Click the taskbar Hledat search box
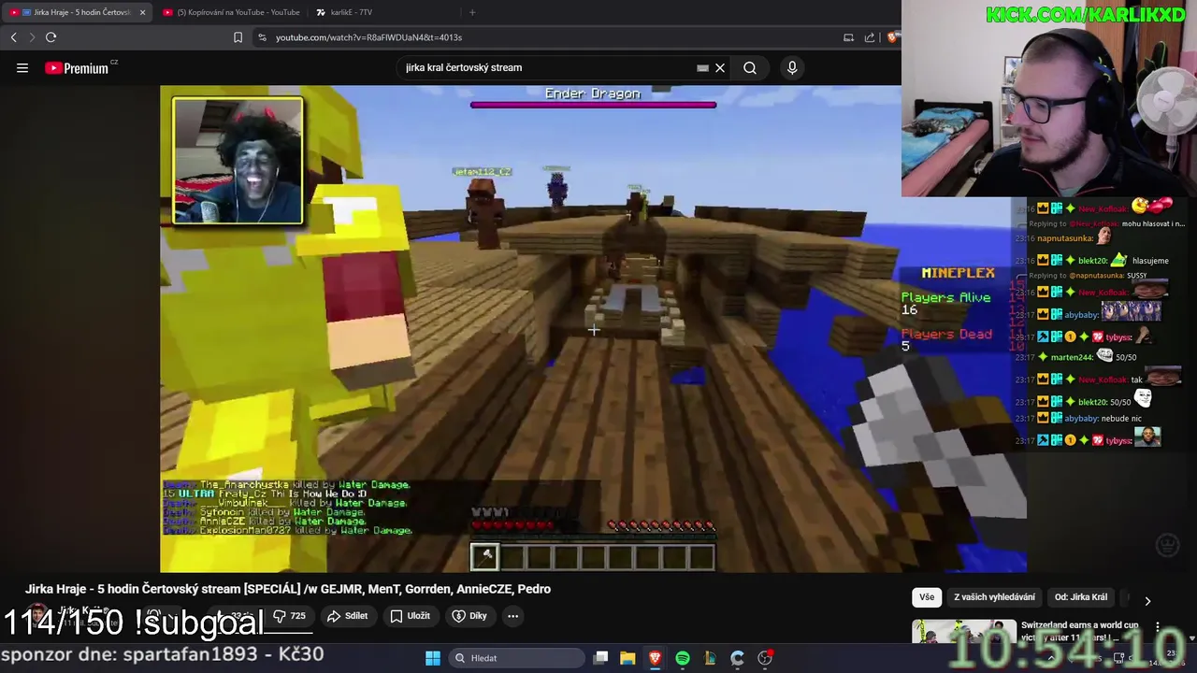 514,658
